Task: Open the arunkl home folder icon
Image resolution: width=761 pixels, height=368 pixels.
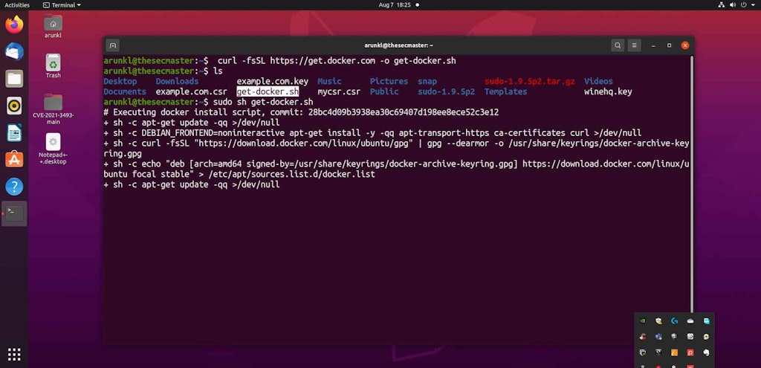Action: (x=53, y=26)
